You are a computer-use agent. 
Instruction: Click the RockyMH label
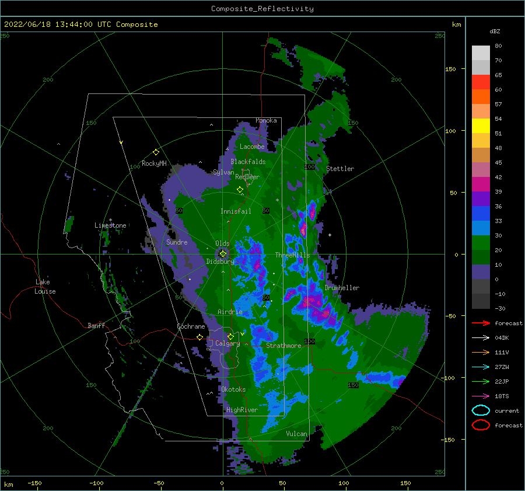[154, 163]
